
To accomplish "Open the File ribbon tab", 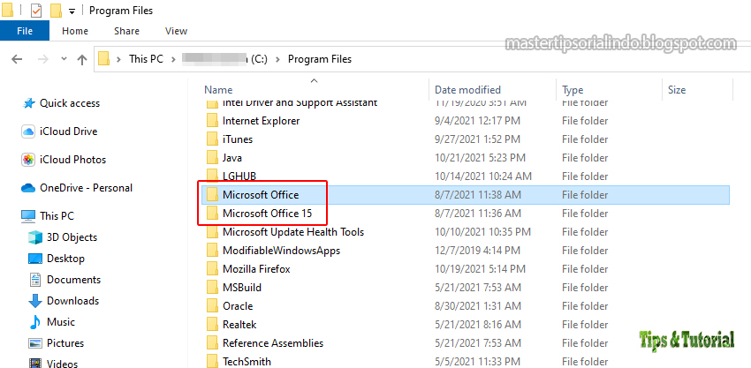I will coord(25,31).
